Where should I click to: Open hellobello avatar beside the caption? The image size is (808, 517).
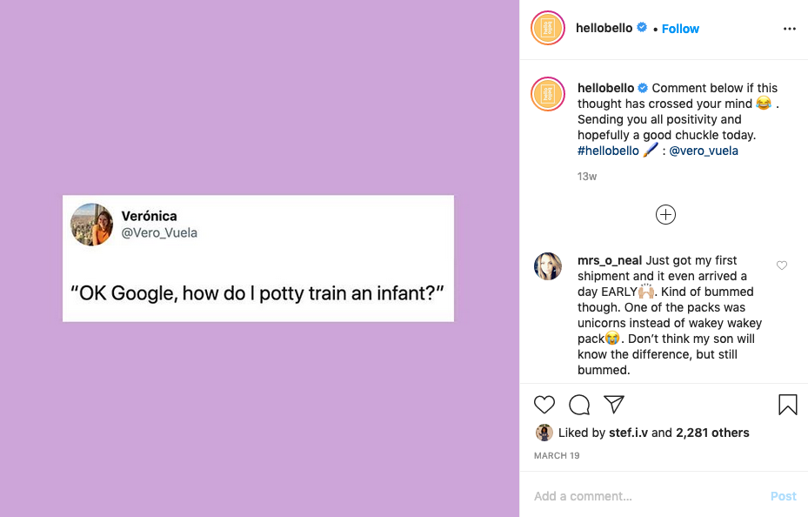tap(548, 94)
